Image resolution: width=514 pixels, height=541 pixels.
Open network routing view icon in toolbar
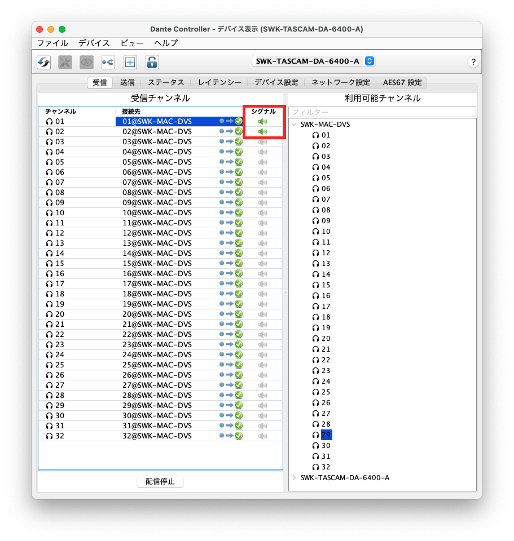coord(108,62)
